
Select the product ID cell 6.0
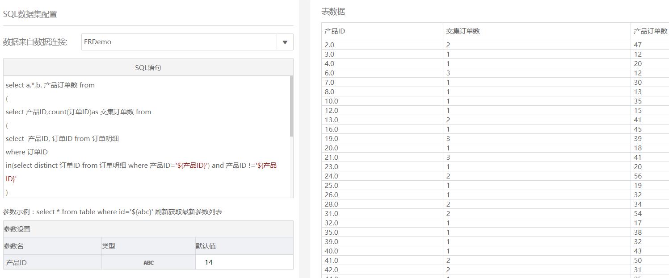(382, 73)
